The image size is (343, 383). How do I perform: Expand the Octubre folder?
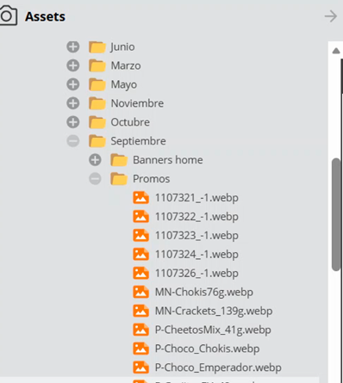pyautogui.click(x=73, y=122)
